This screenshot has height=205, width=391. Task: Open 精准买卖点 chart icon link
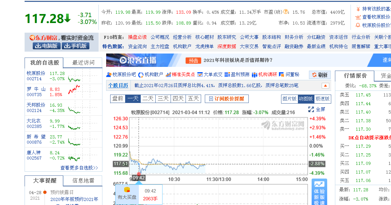pos(180,75)
